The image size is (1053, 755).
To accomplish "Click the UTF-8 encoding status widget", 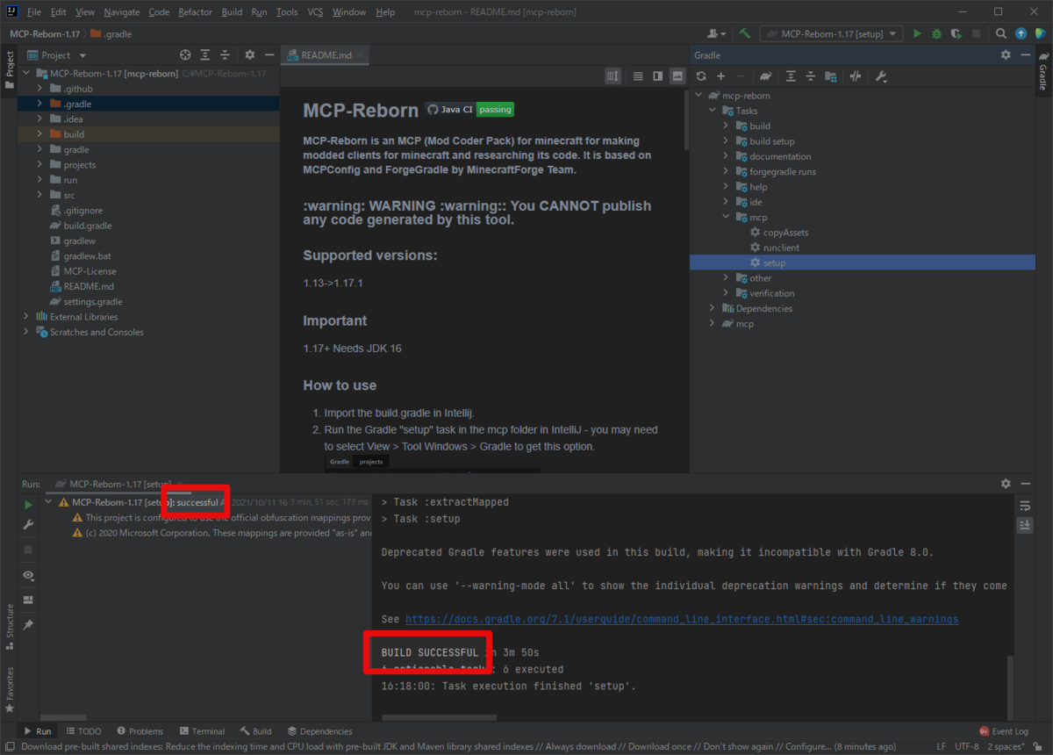I will (968, 746).
